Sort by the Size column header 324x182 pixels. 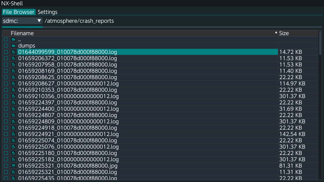click(298, 33)
